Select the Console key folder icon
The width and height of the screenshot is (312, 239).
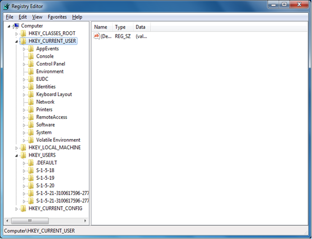pyautogui.click(x=31, y=56)
